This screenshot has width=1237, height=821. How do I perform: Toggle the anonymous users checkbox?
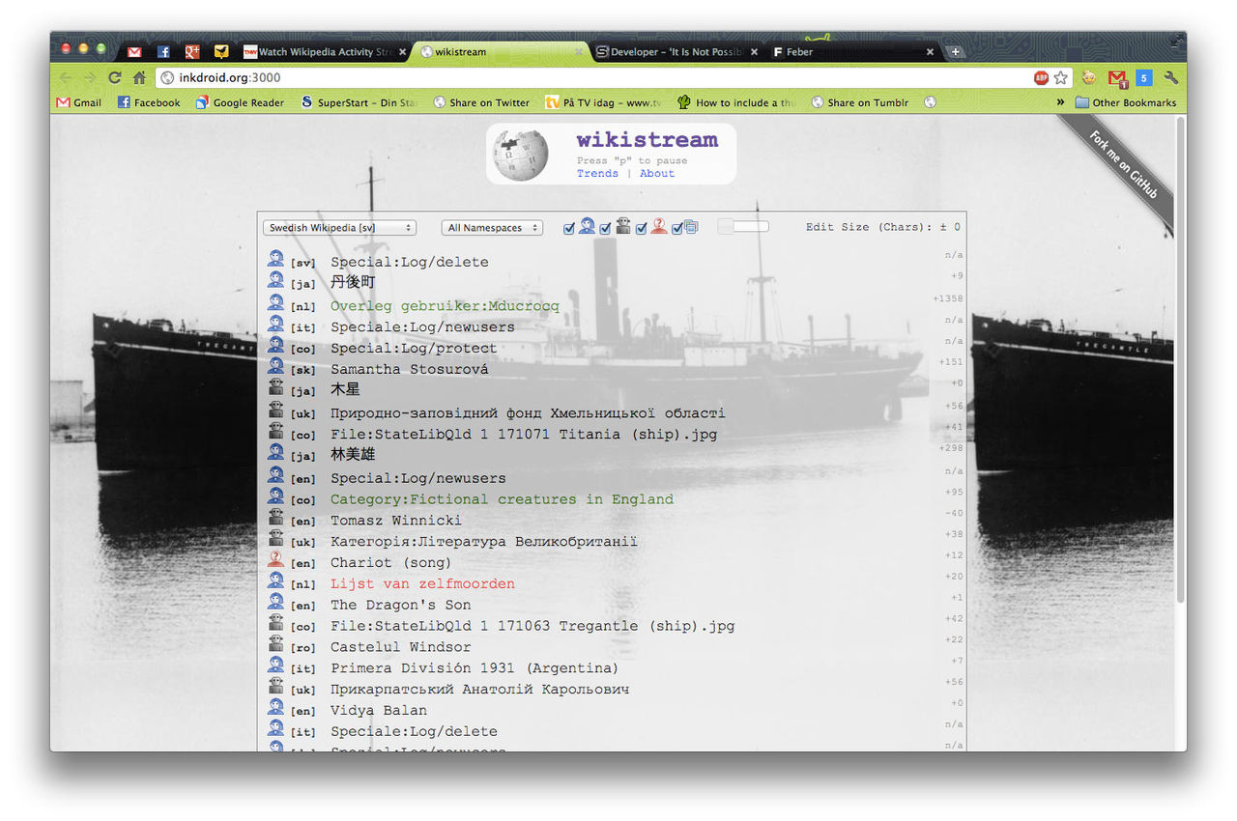(641, 229)
